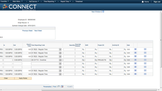Click the Override Reason column header
This screenshot has width=162, height=91.
[78, 45]
